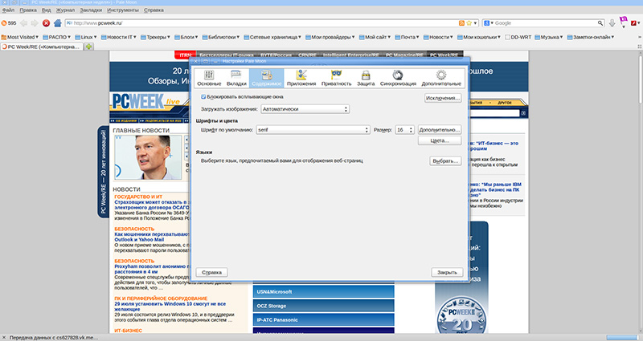Screen dimensions: 643x341
Task: Open the Downloads arrow icon
Action: pyautogui.click(x=612, y=23)
